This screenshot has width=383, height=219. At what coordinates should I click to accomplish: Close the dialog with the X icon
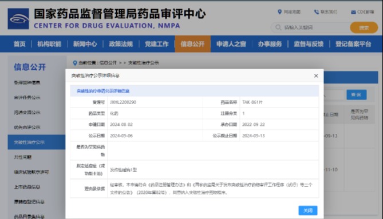316,76
